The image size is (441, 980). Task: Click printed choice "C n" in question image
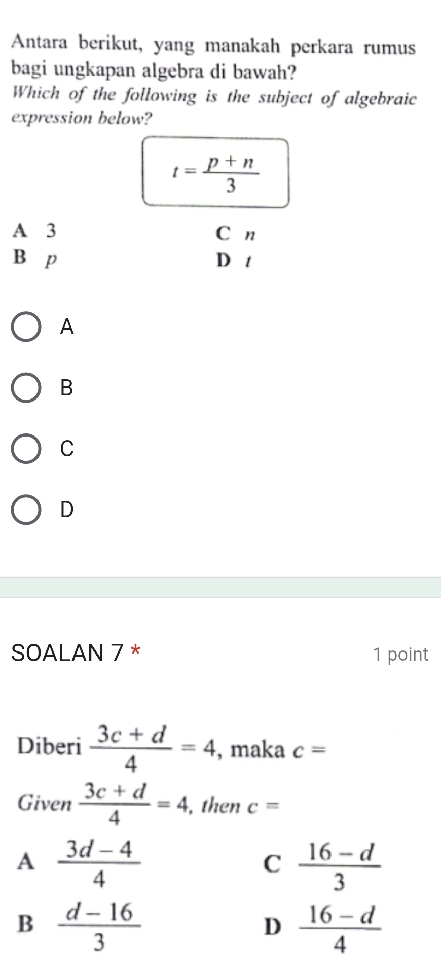[x=236, y=234]
